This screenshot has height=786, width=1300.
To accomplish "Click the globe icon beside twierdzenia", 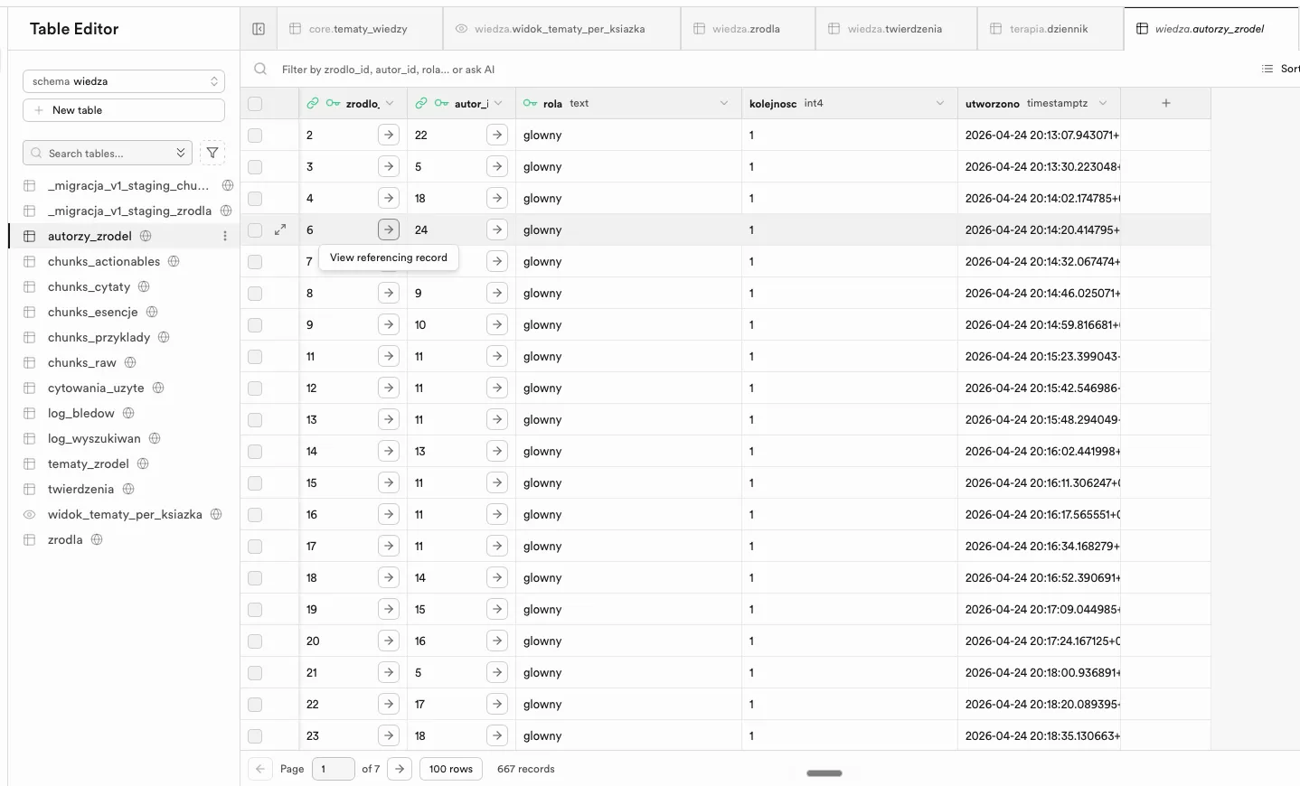I will tap(128, 489).
